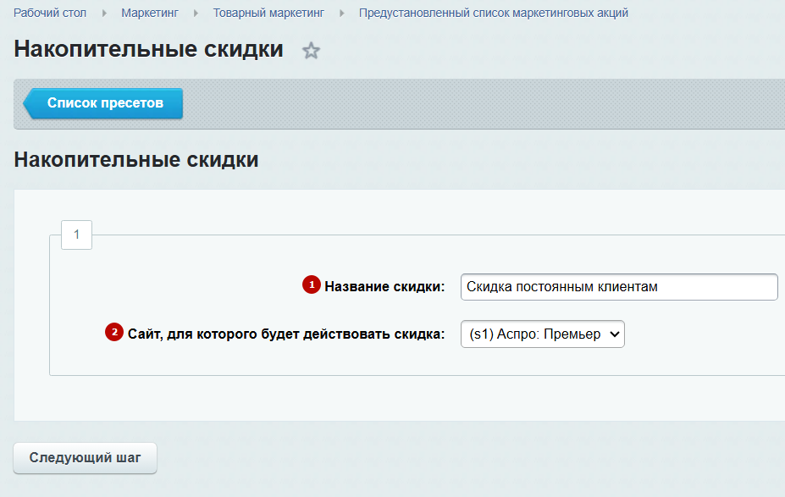Click breadcrumb arrow after Рабочий стол
Screen dimensions: 785x497
pyautogui.click(x=104, y=13)
